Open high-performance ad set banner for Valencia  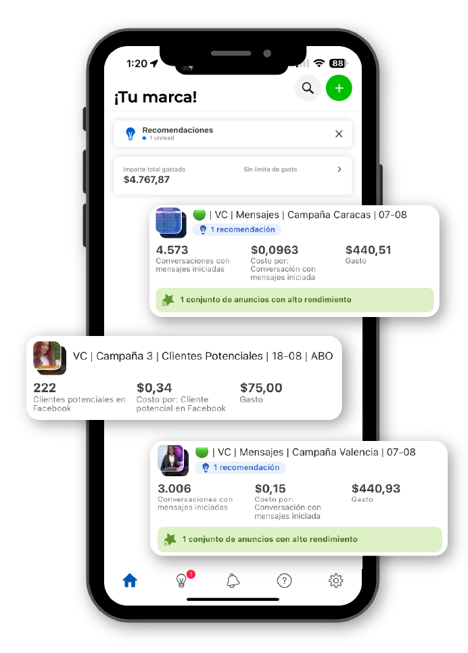click(298, 539)
